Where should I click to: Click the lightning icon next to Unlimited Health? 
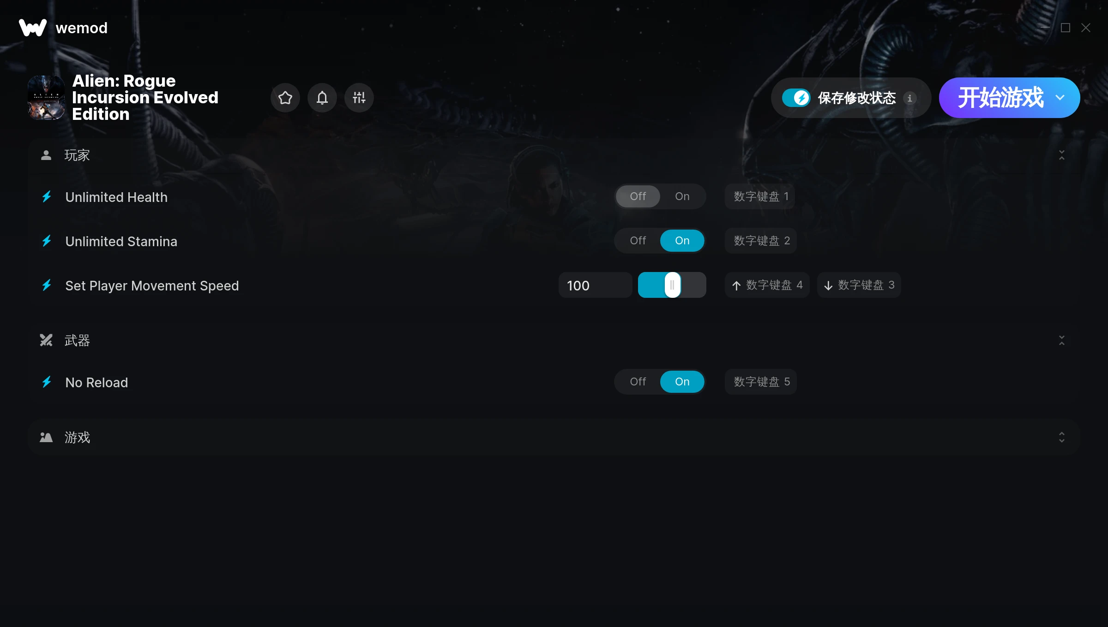click(47, 197)
